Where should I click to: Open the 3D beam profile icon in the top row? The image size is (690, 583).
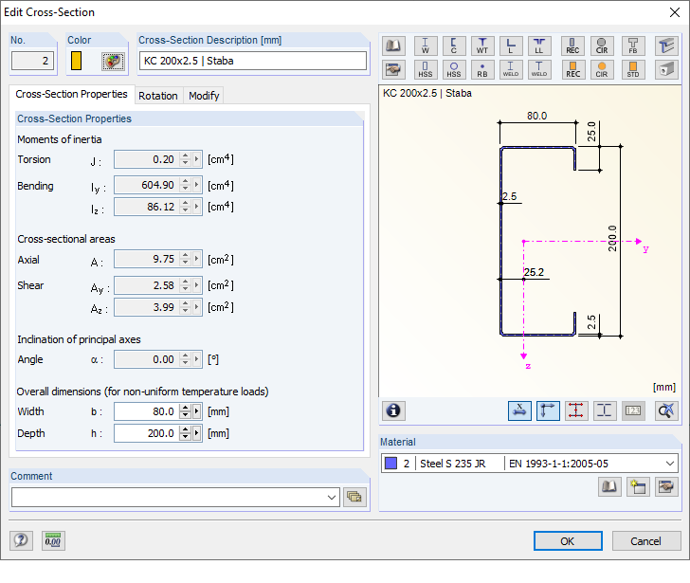[666, 46]
